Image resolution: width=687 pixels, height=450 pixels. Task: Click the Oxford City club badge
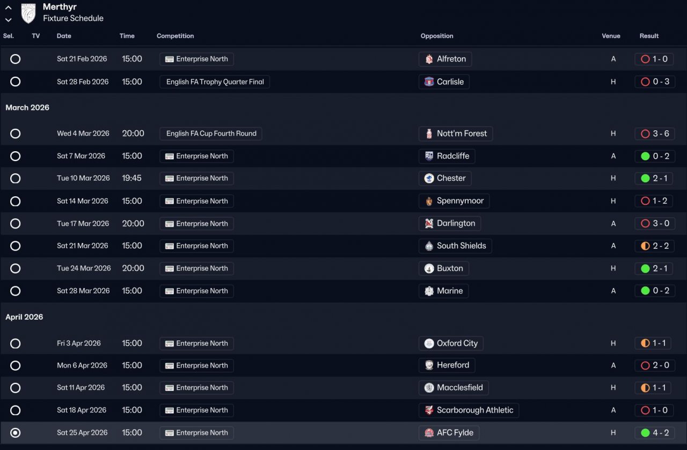click(429, 343)
